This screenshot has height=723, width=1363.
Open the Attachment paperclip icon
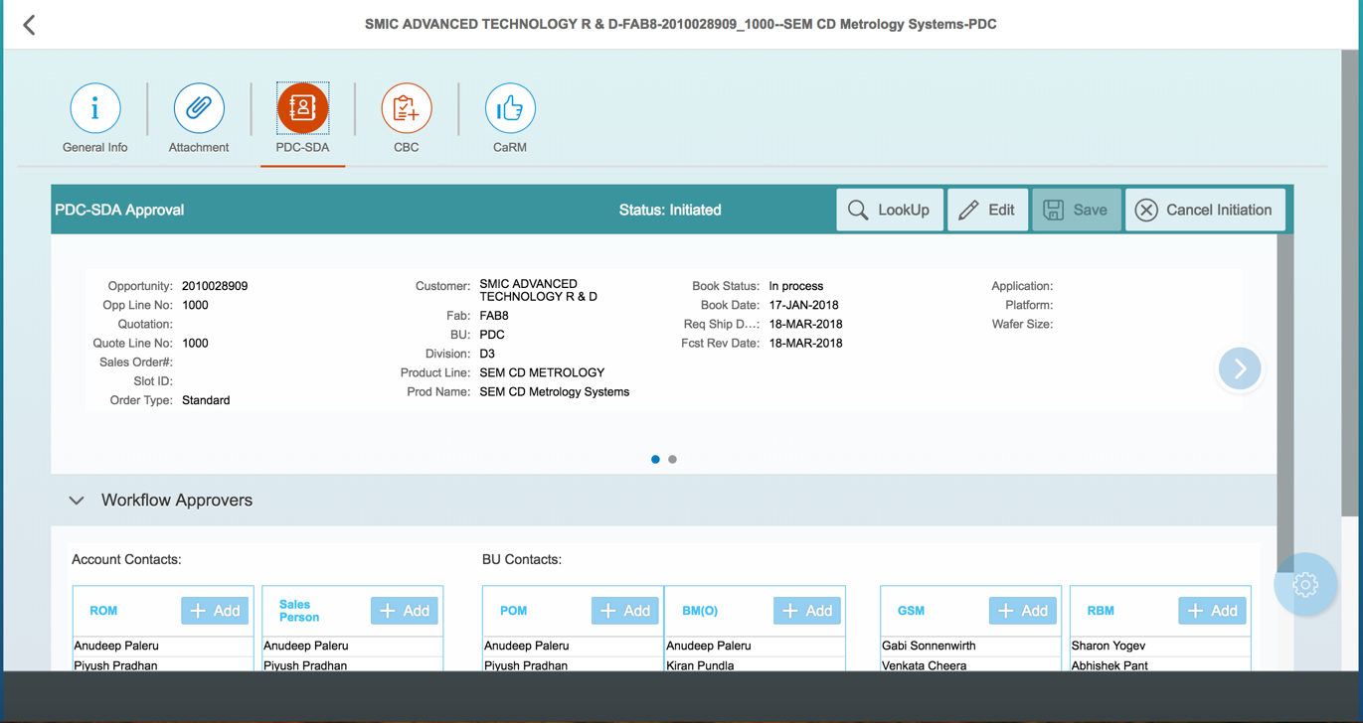(x=199, y=108)
